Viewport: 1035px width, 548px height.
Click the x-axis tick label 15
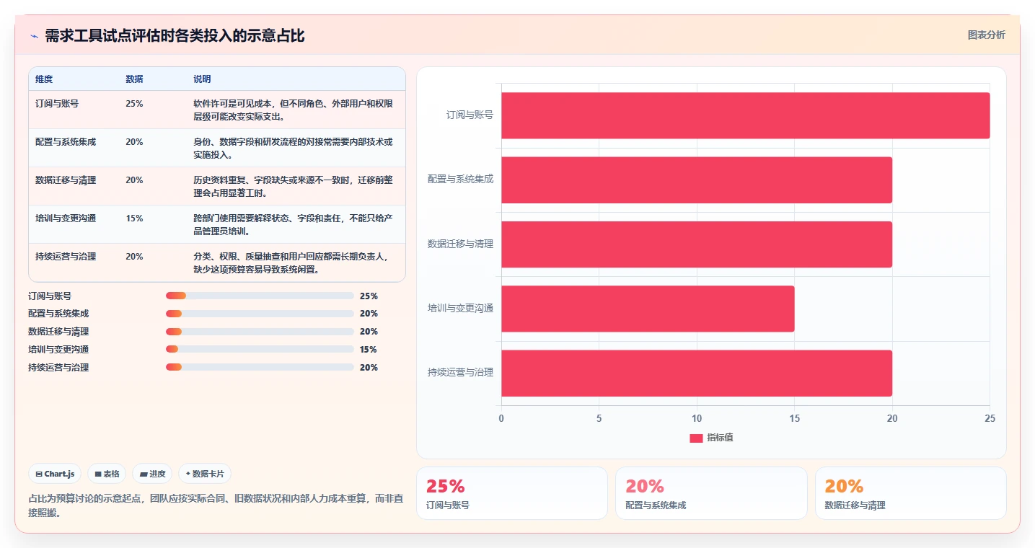coord(795,418)
